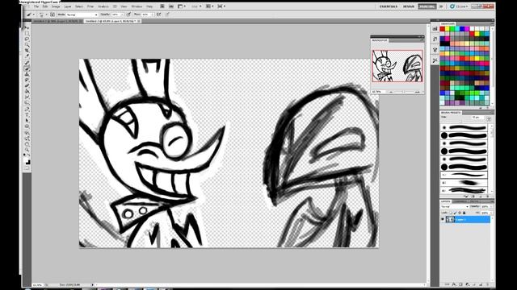Show more workspaces chevron
Viewport: 517px width, 290px height.
[441, 6]
